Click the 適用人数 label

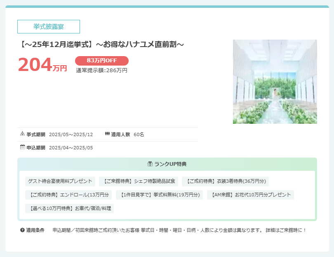point(120,134)
